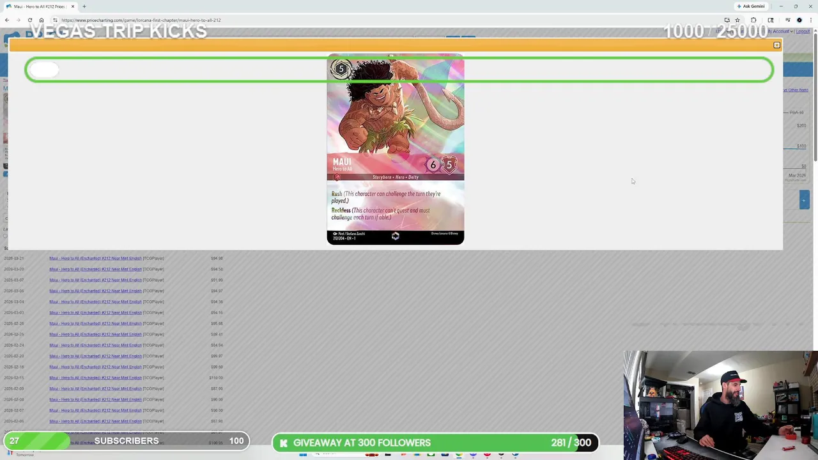Open the Chrome three-dot menu
Screen dimensions: 818x460
(810, 20)
